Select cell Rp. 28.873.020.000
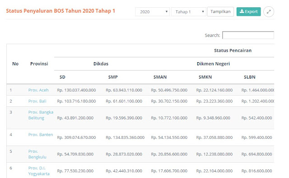The height and width of the screenshot is (178, 289). click(124, 154)
